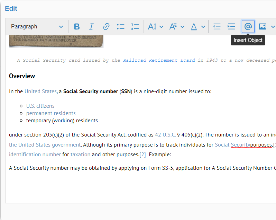This screenshot has width=276, height=220.
Task: Apply a bulleted list
Action: [121, 27]
